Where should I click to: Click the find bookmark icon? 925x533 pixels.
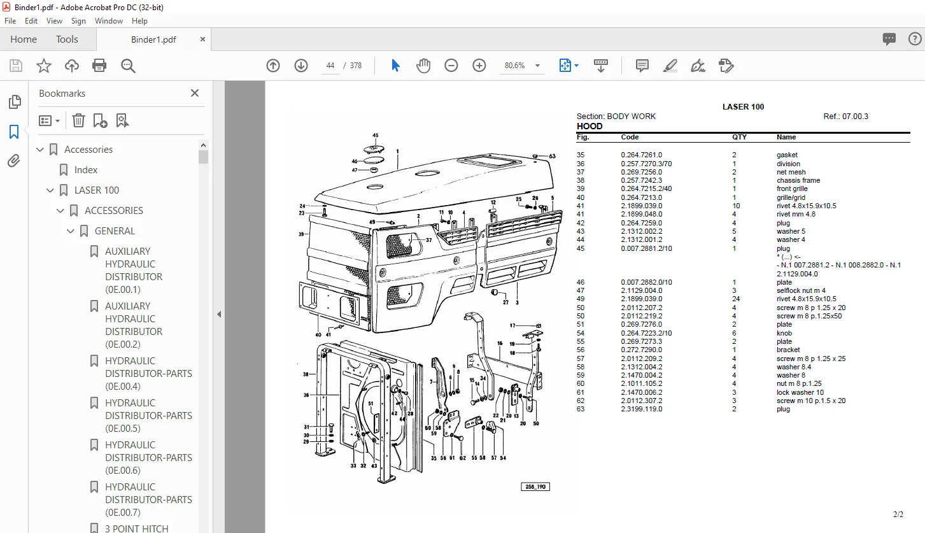pyautogui.click(x=122, y=120)
